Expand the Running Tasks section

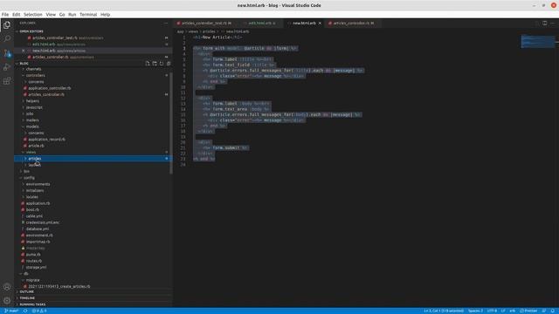tap(32, 304)
